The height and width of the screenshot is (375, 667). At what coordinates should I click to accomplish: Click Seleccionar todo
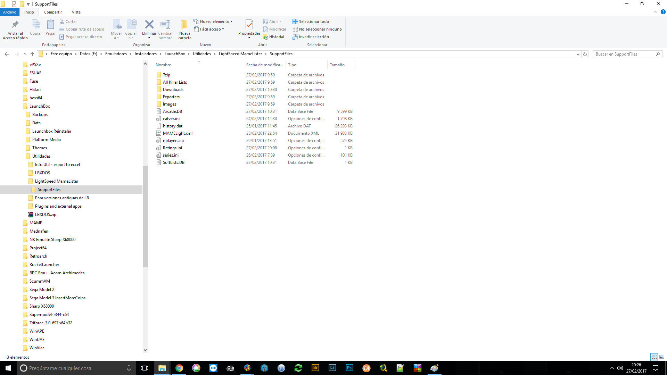(x=311, y=22)
